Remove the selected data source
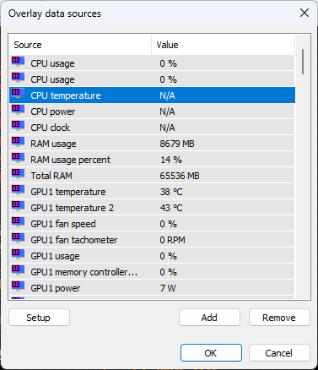 click(279, 318)
